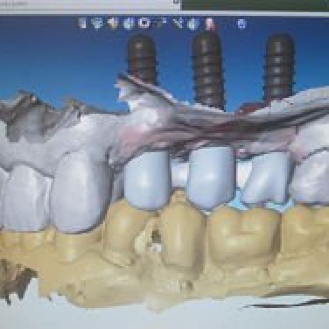Select the middle dark implant screw
The width and height of the screenshot is (329, 329).
208,69
